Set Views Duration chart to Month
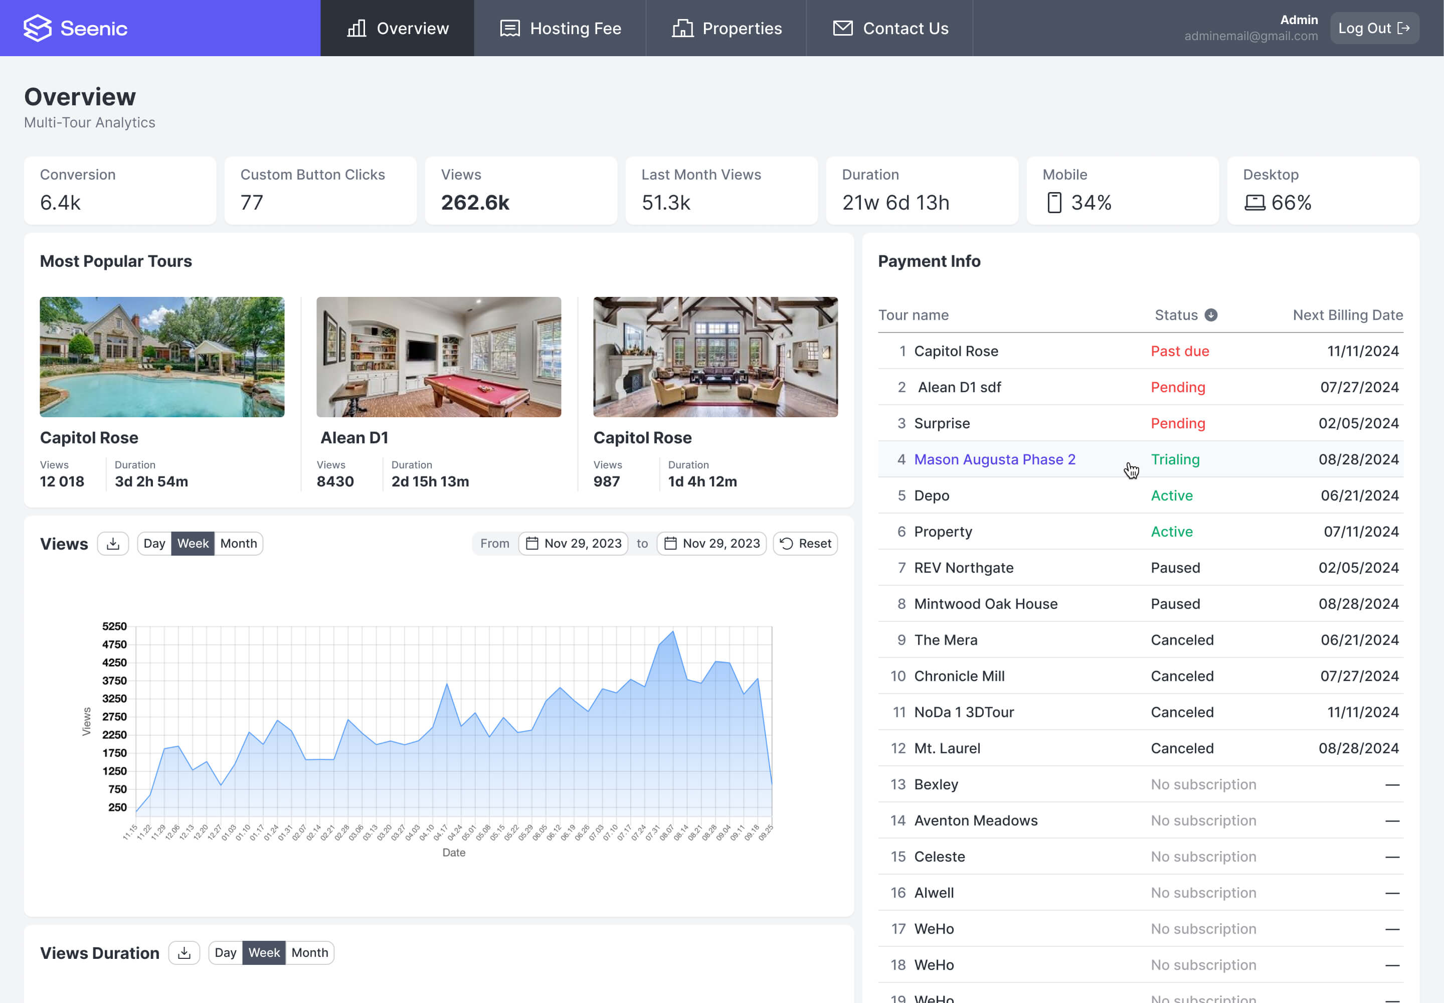This screenshot has height=1003, width=1444. pos(309,953)
